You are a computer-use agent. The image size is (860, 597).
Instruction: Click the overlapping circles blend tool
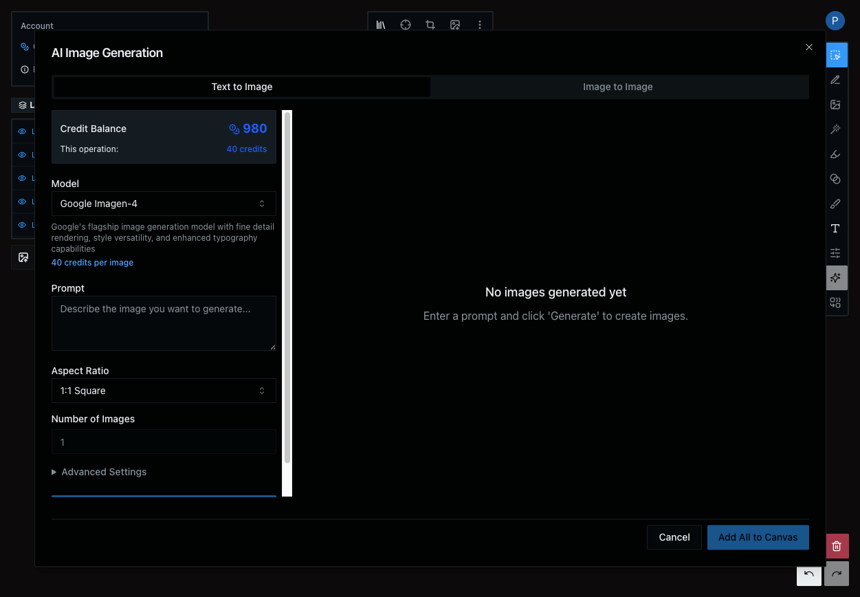point(835,179)
